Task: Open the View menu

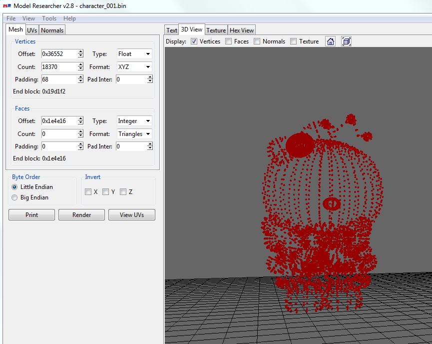Action: click(x=28, y=18)
